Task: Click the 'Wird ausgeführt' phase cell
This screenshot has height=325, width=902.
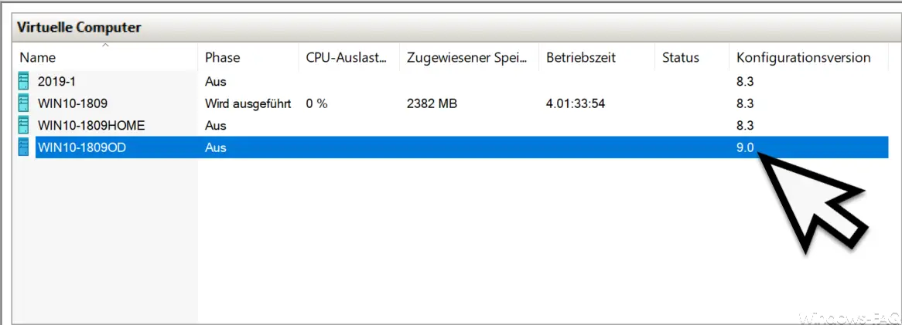Action: 248,104
